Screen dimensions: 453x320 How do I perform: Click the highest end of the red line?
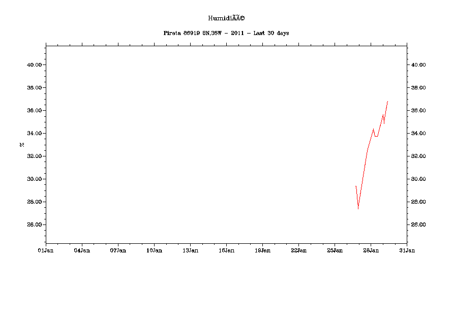click(387, 102)
